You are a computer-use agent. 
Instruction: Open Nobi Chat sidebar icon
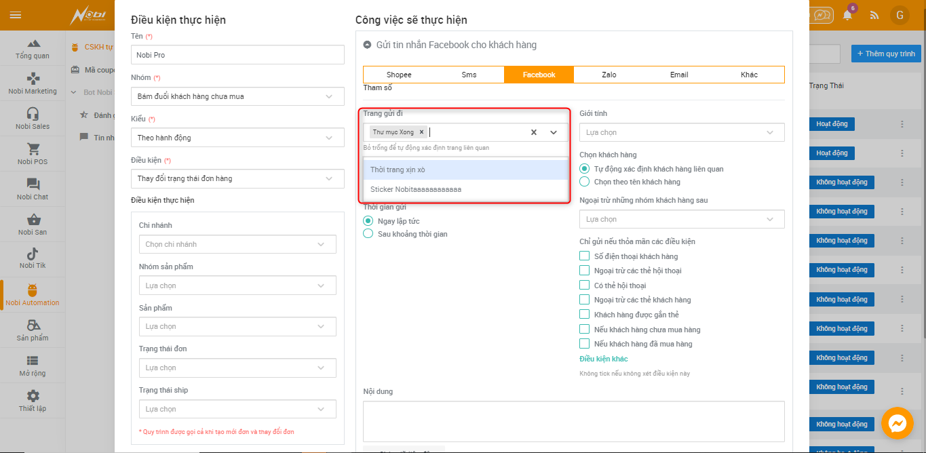33,189
